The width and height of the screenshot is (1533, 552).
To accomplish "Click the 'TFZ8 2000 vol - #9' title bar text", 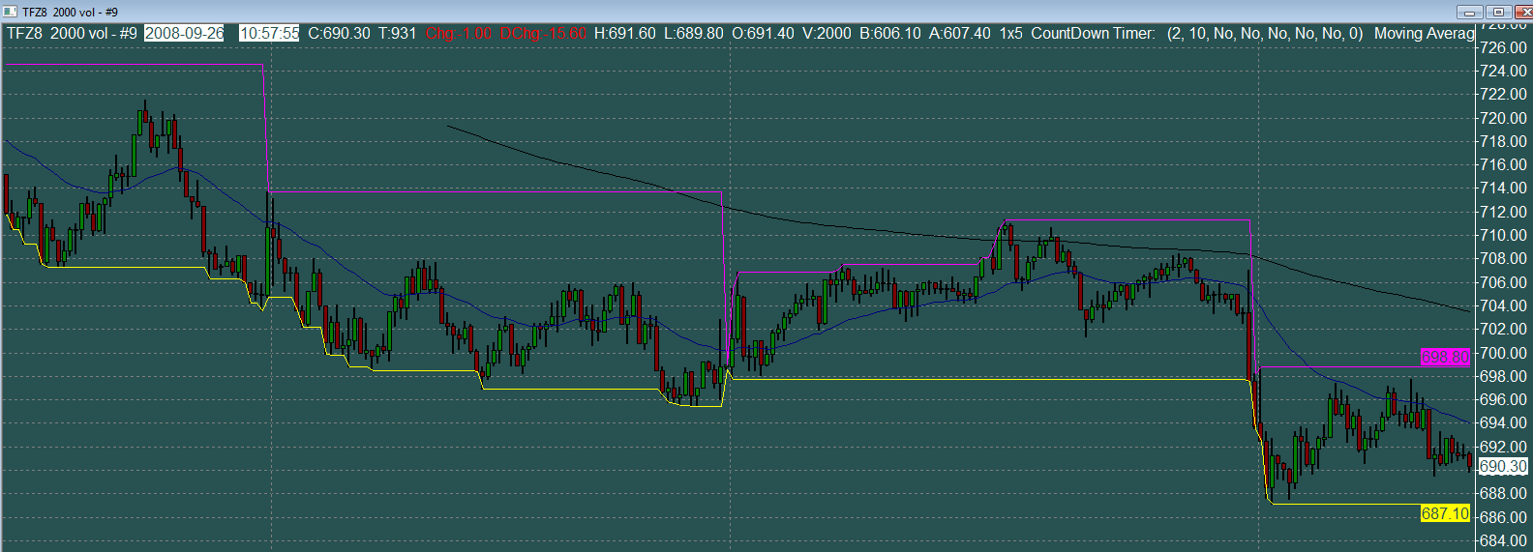I will 70,12.
